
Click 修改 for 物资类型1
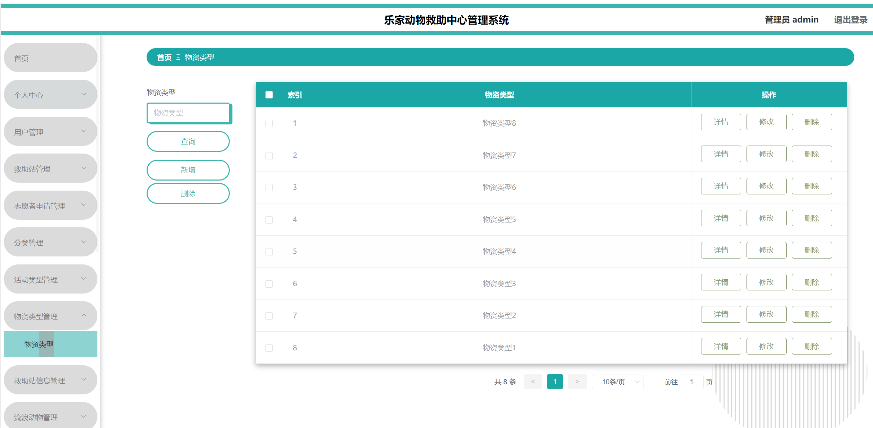766,347
